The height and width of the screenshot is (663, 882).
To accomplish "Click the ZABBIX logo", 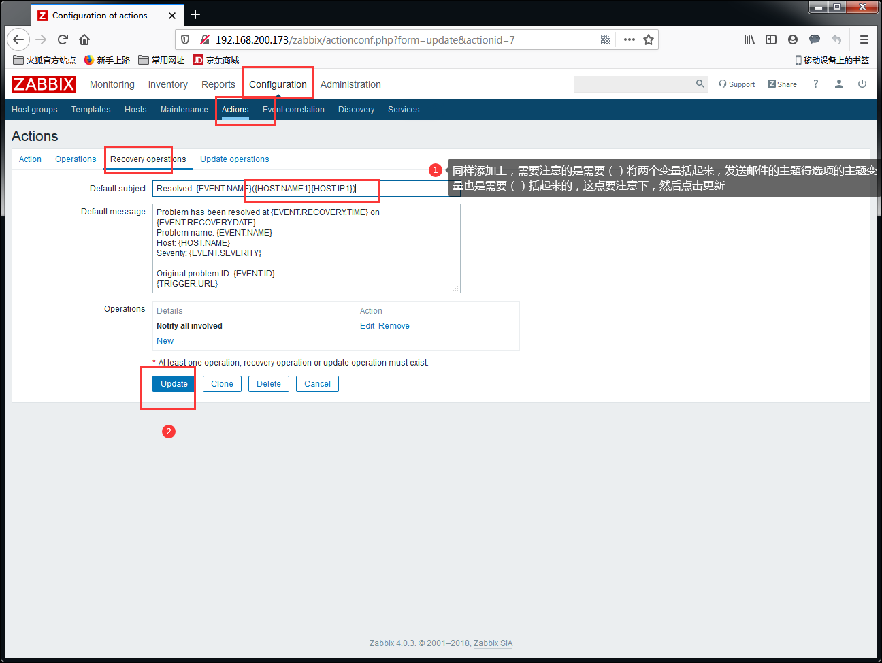I will (44, 84).
